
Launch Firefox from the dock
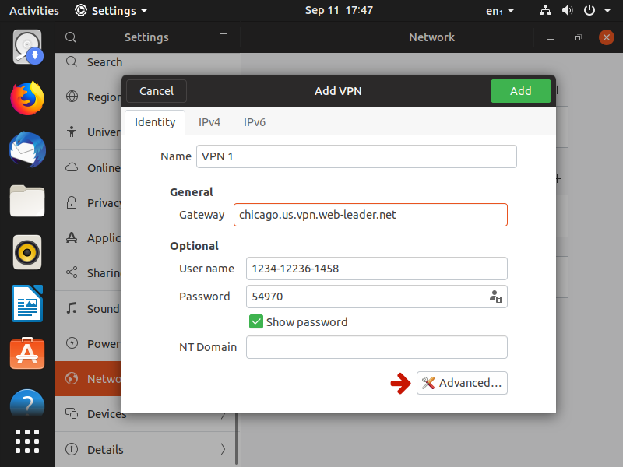click(27, 97)
